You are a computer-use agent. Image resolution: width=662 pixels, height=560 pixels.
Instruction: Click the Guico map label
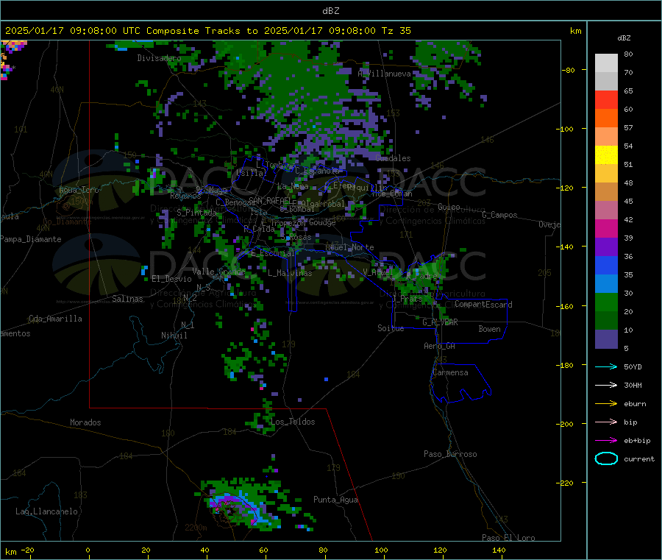pos(449,207)
